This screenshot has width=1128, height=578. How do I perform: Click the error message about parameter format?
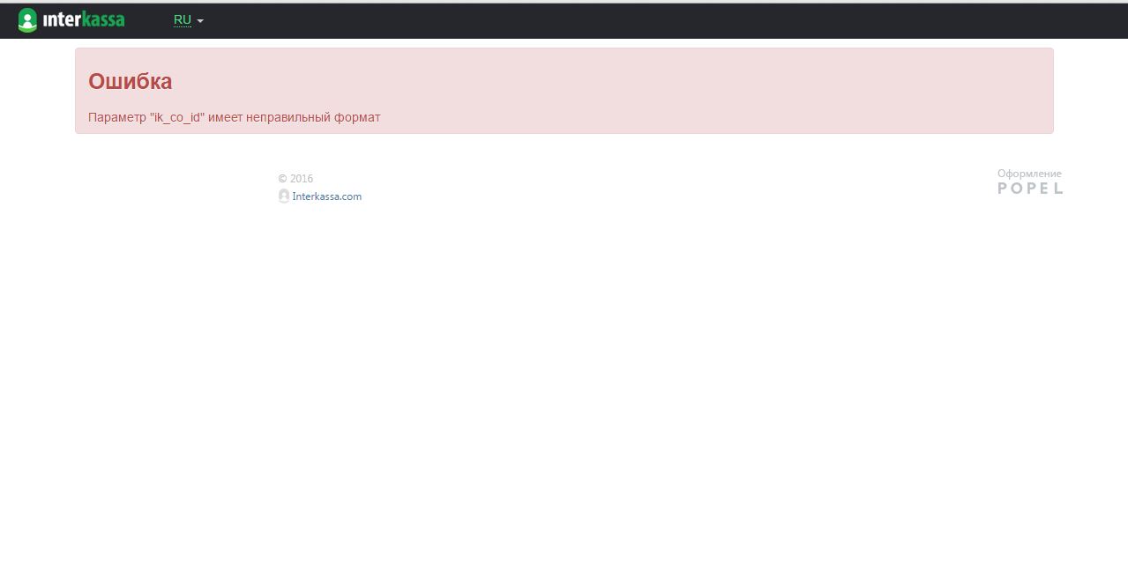234,117
